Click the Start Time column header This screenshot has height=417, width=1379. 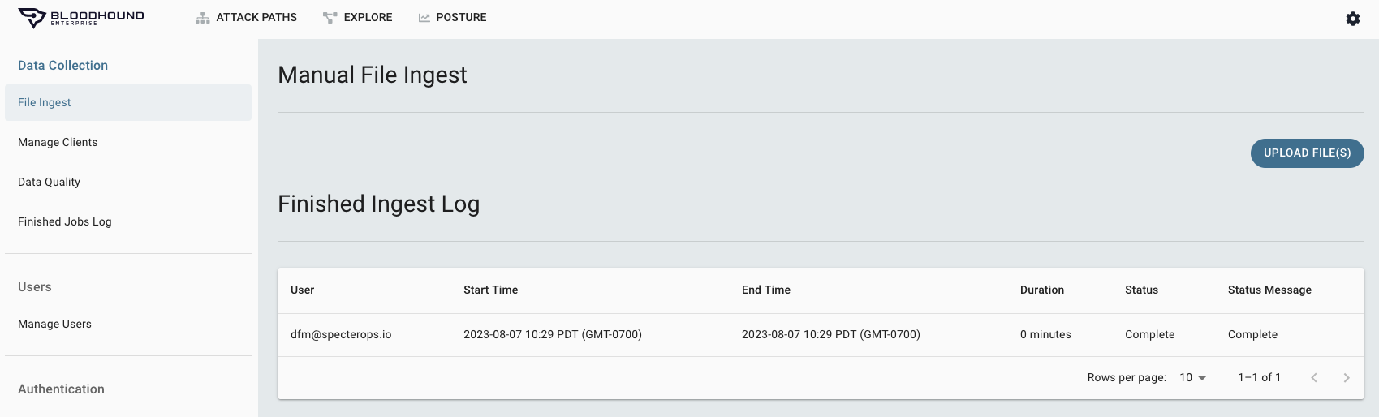(490, 290)
